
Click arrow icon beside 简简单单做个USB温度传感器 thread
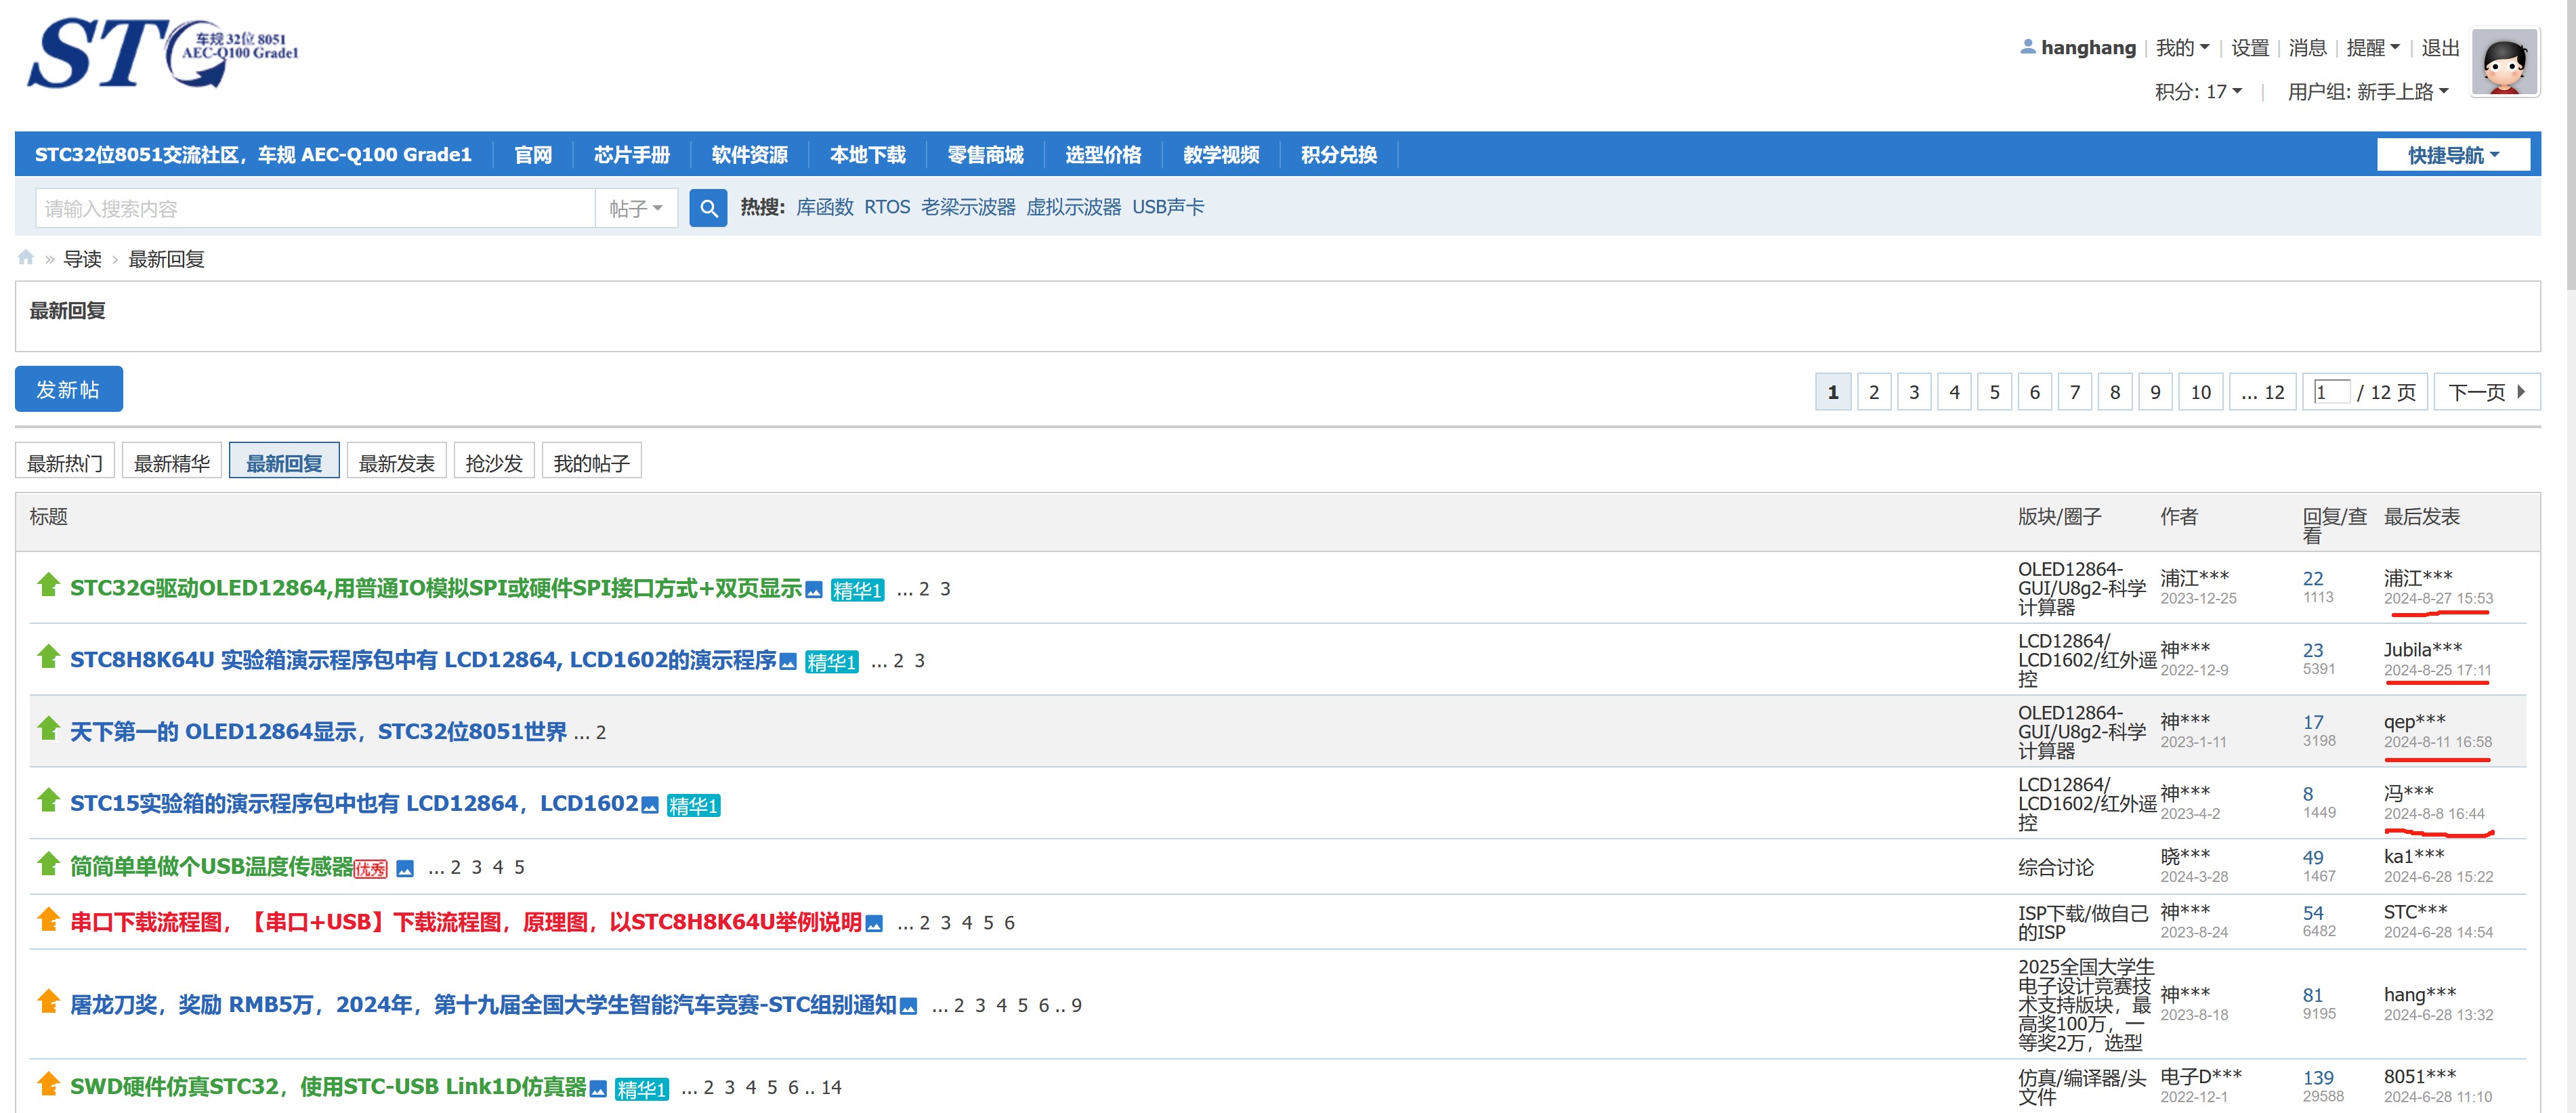pos(48,864)
